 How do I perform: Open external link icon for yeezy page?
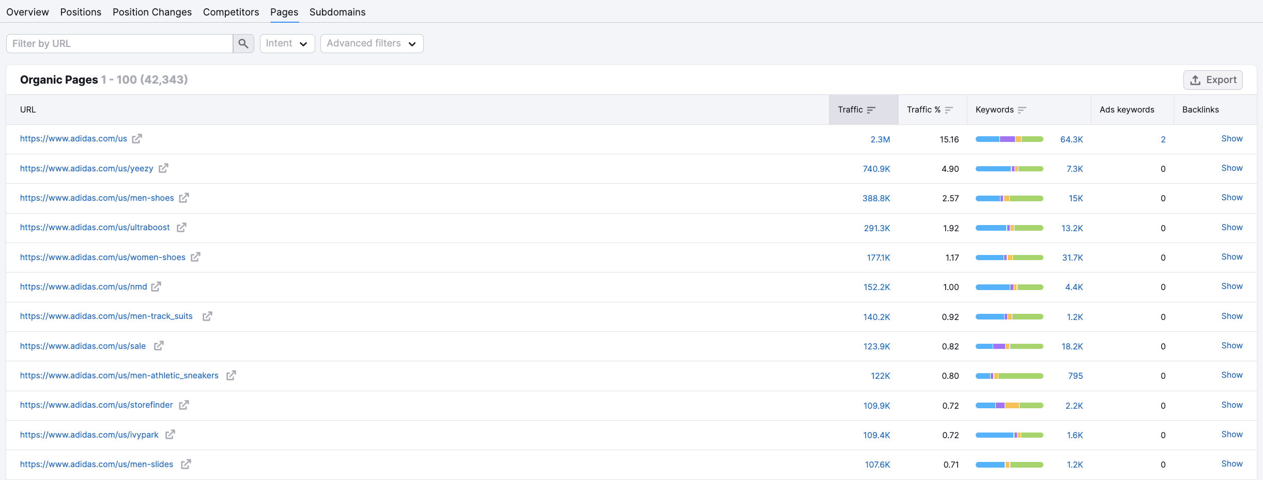[x=163, y=168]
